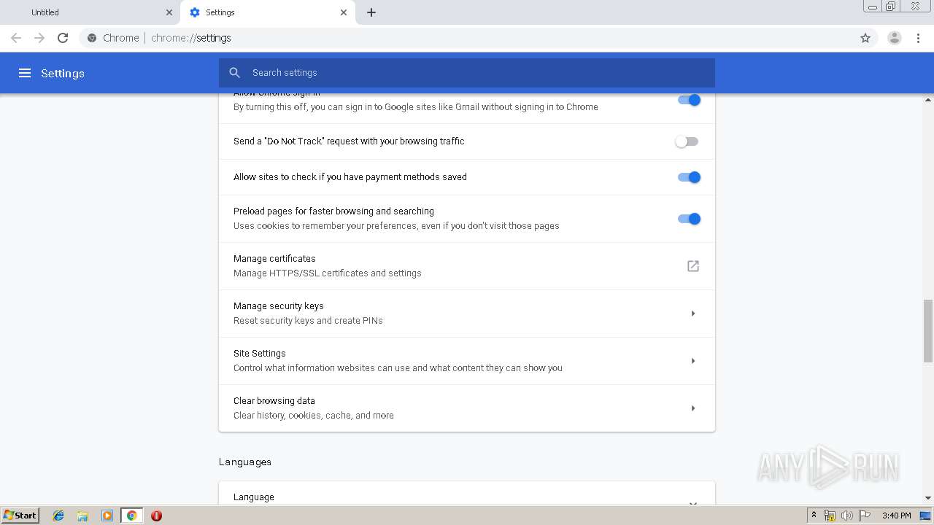This screenshot has width=934, height=525.
Task: Reload the page with refresh icon
Action: click(63, 38)
